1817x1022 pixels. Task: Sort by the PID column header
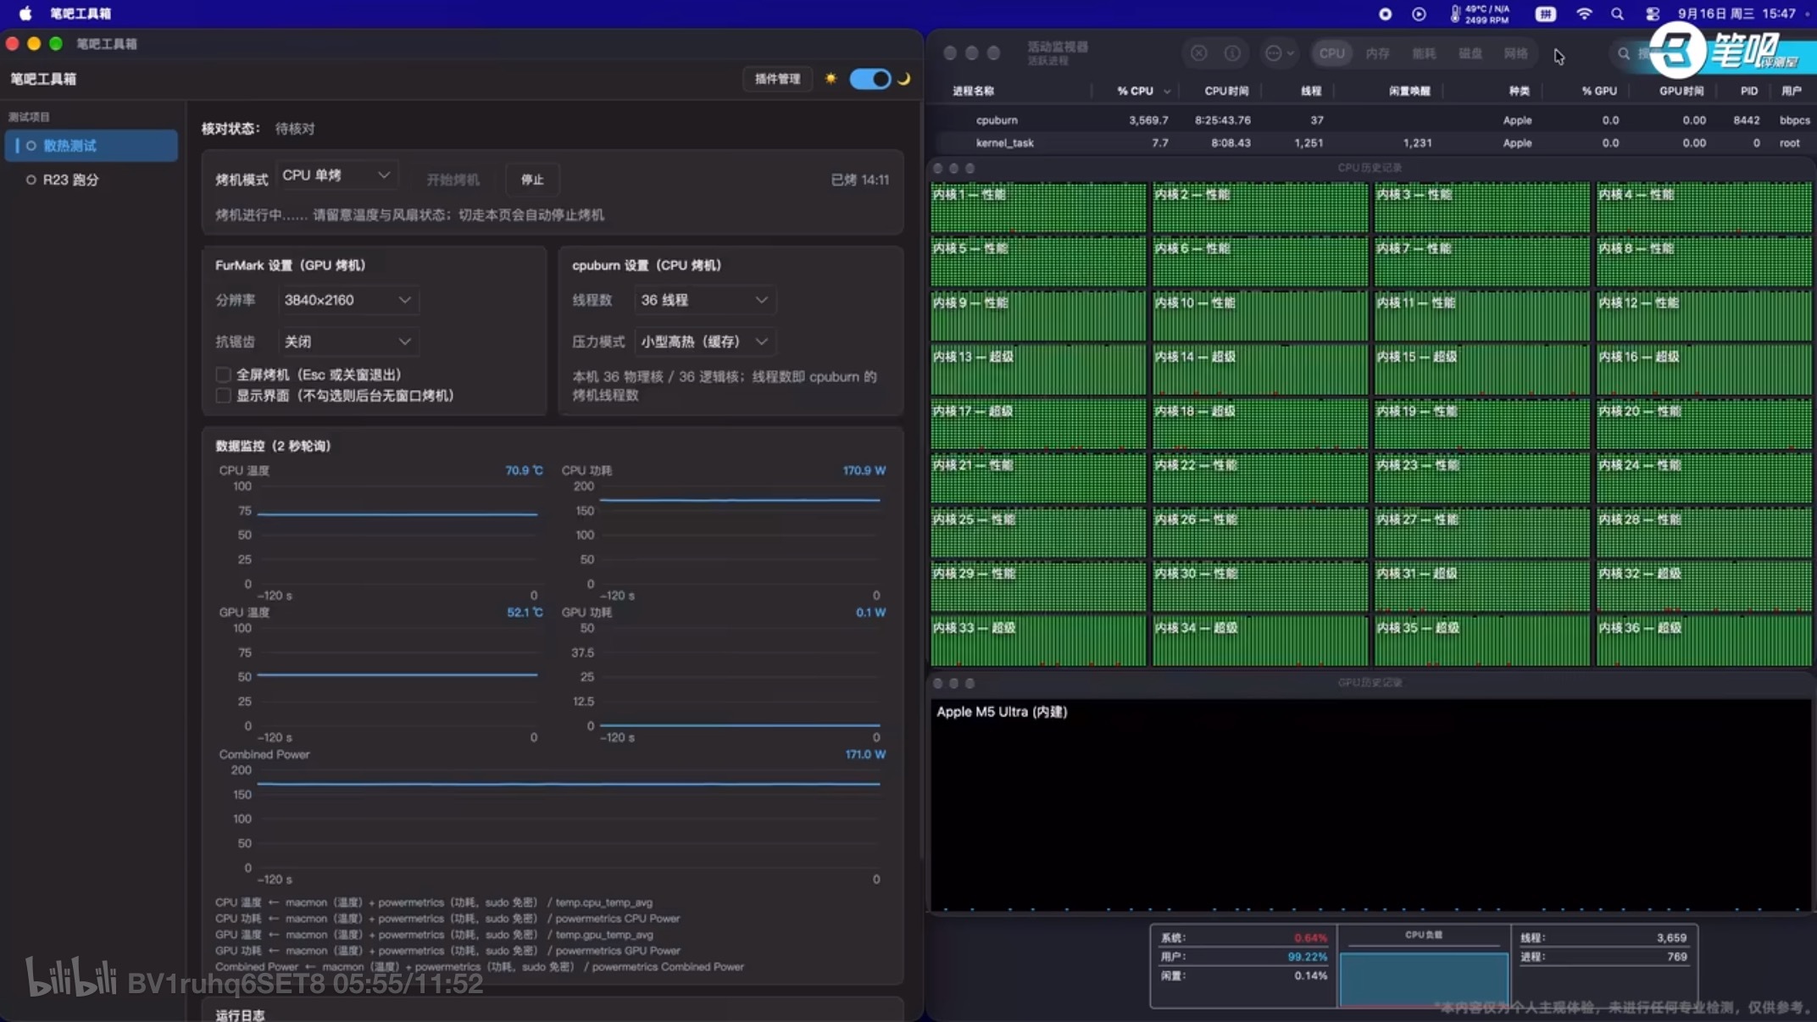(1748, 91)
